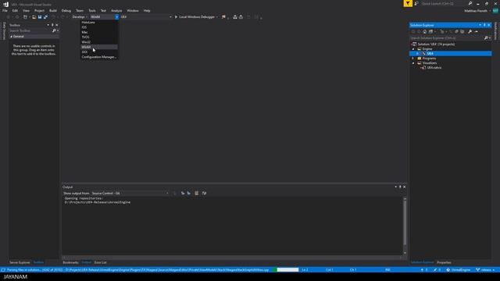Select HoloLens in the platform list
The width and height of the screenshot is (500, 281).
pos(99,23)
